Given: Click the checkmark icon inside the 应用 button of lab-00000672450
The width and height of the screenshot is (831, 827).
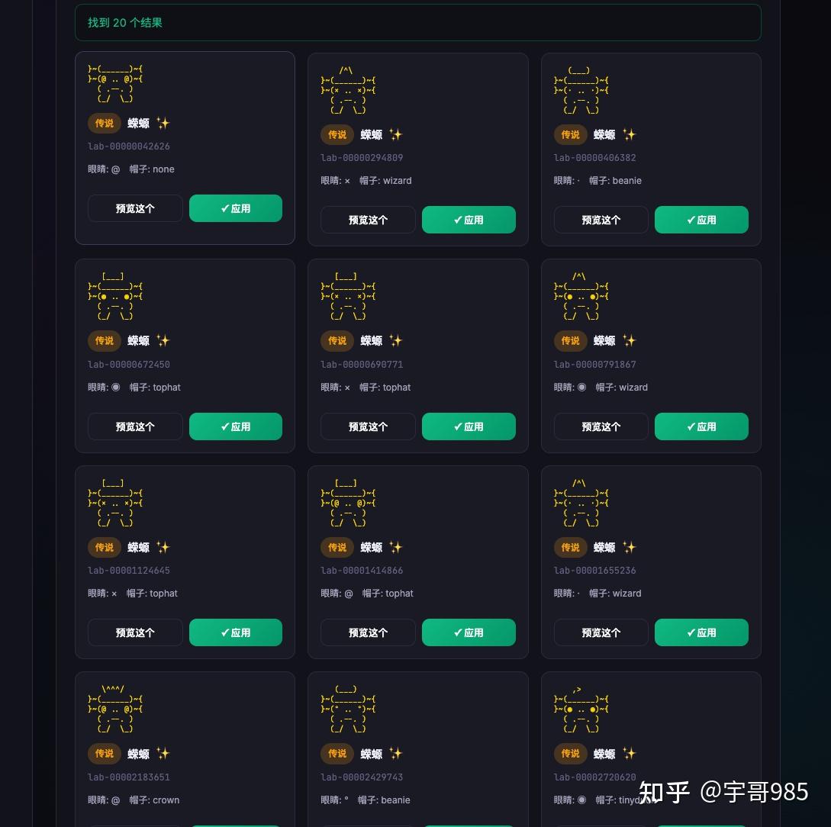Looking at the screenshot, I should [x=224, y=426].
